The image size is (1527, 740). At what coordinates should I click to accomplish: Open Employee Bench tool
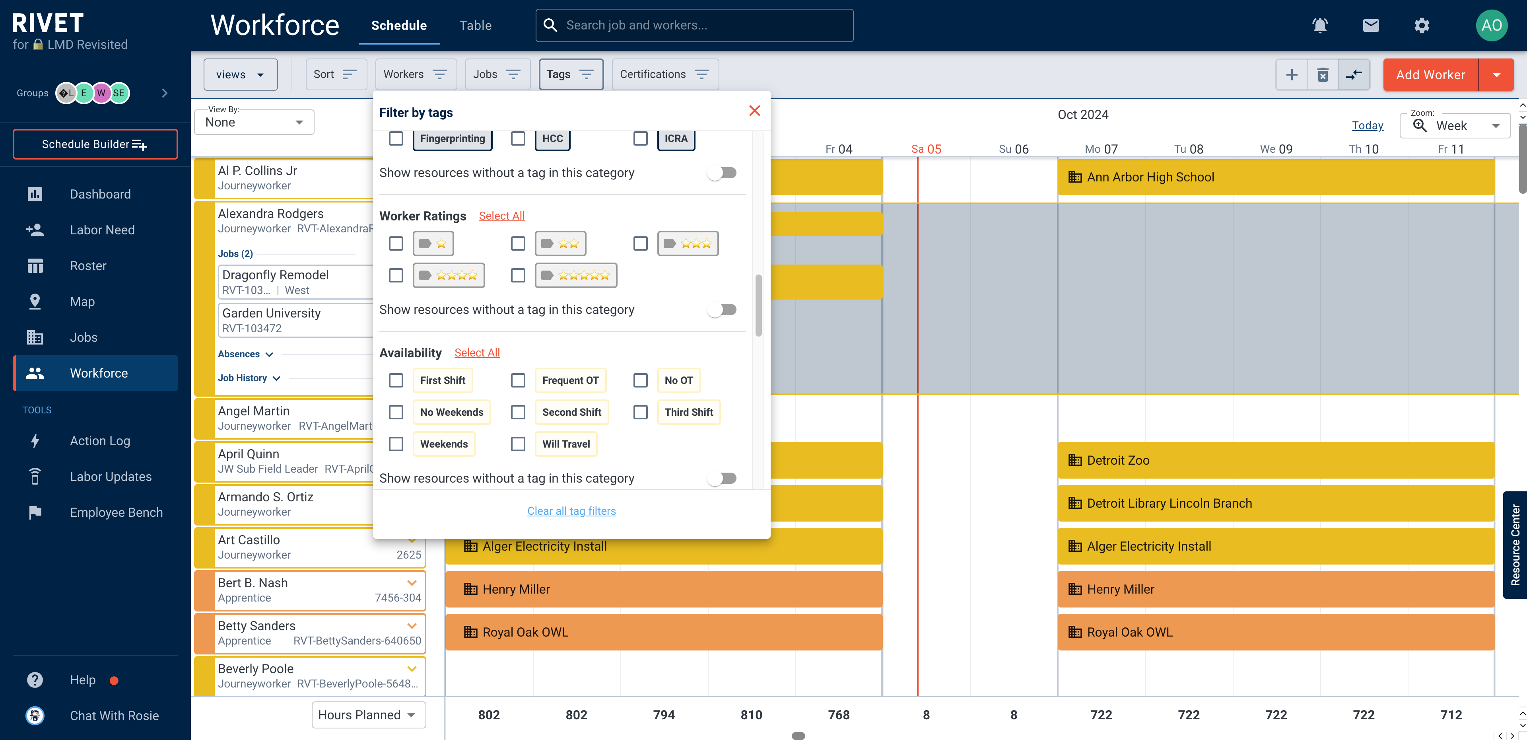tap(95, 512)
